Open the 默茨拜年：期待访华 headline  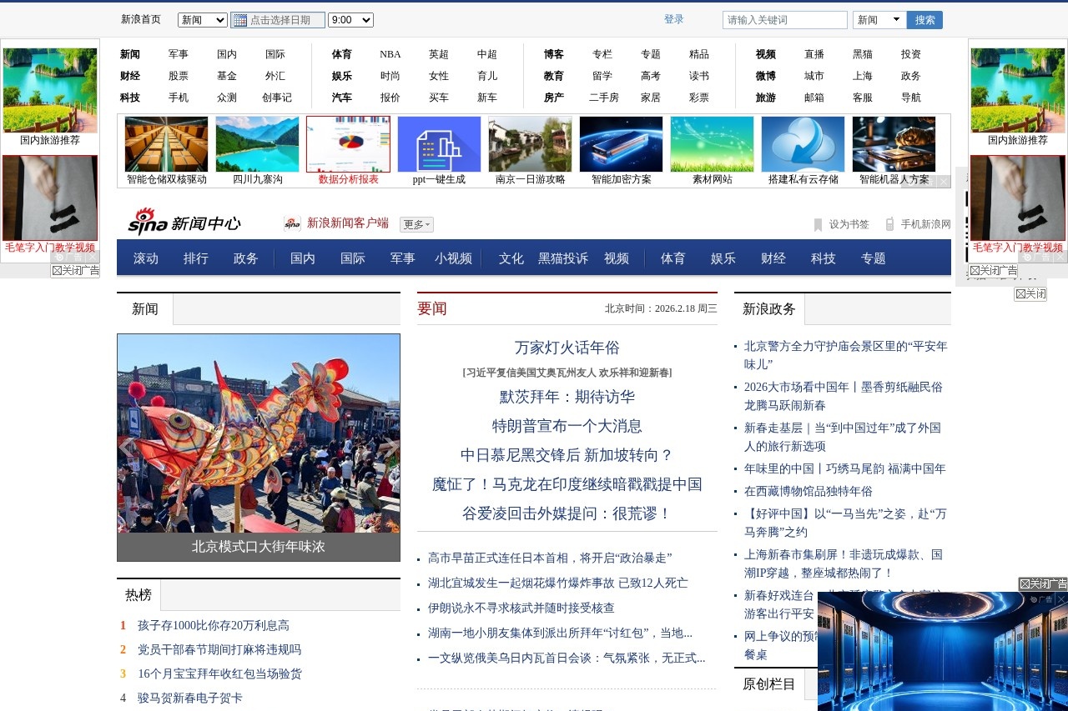pyautogui.click(x=567, y=397)
